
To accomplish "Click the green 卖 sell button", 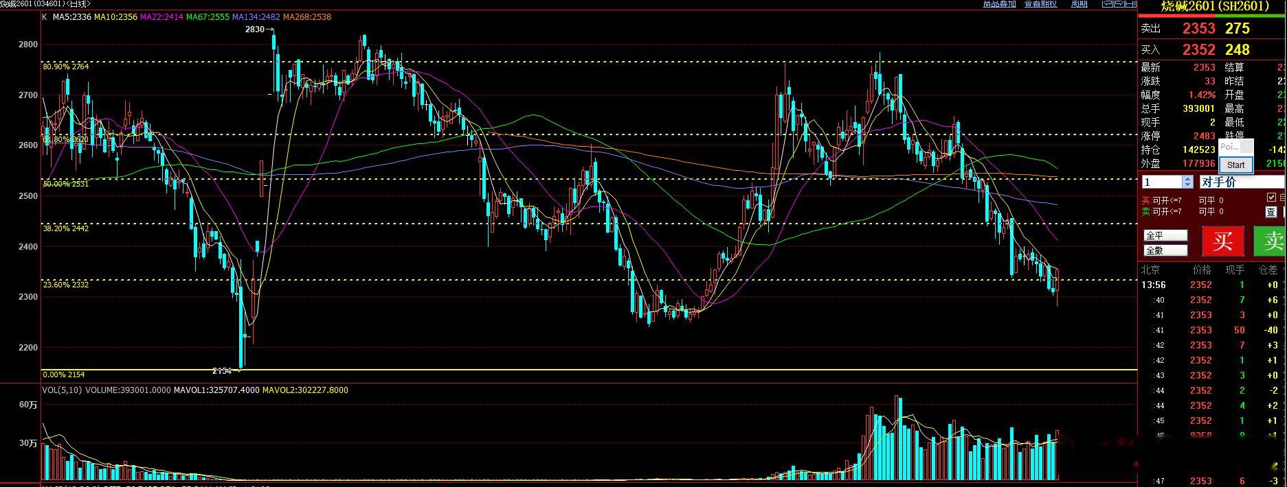I will pos(1270,241).
